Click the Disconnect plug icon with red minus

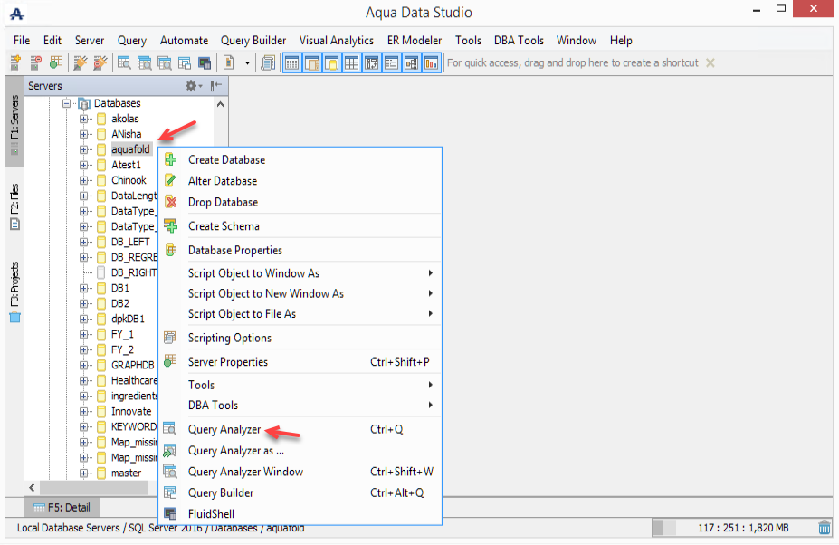tap(100, 62)
